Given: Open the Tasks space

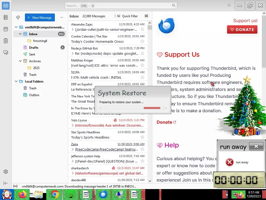Looking at the screenshot, I should click(6, 41).
